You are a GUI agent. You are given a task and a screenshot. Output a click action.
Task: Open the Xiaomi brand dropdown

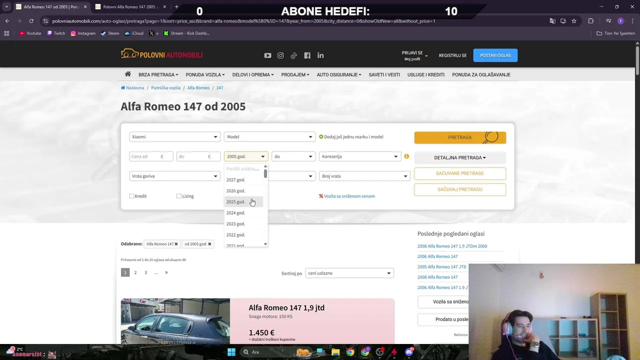[174, 137]
